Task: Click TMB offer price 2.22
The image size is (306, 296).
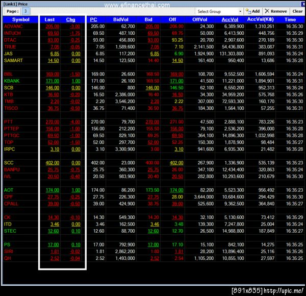Action: pyautogui.click(x=179, y=102)
